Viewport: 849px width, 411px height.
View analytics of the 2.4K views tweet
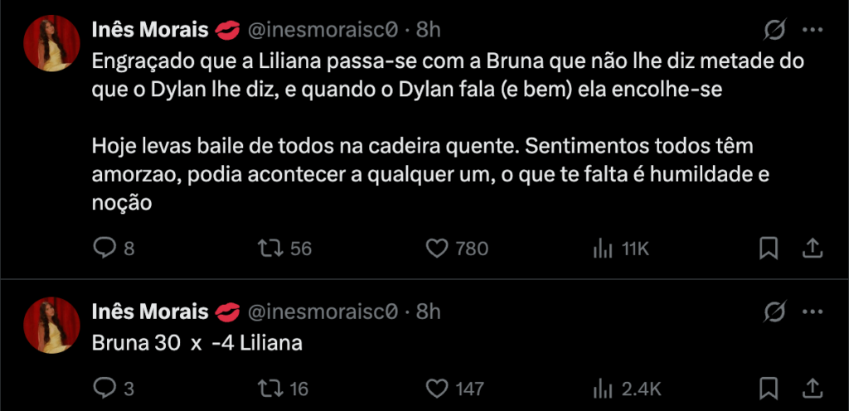point(602,387)
